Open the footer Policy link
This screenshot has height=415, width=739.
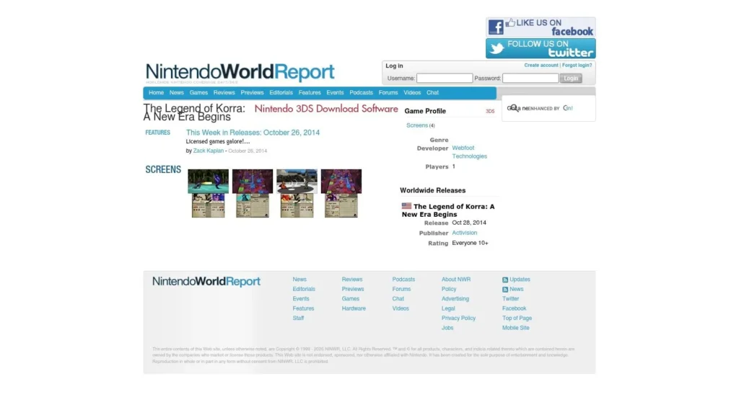[x=449, y=290]
